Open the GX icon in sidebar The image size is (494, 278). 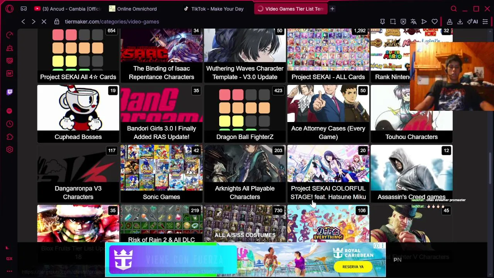point(9,259)
